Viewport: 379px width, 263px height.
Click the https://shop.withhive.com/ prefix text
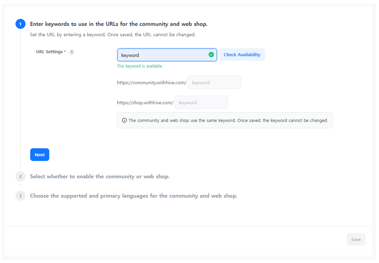[145, 103]
